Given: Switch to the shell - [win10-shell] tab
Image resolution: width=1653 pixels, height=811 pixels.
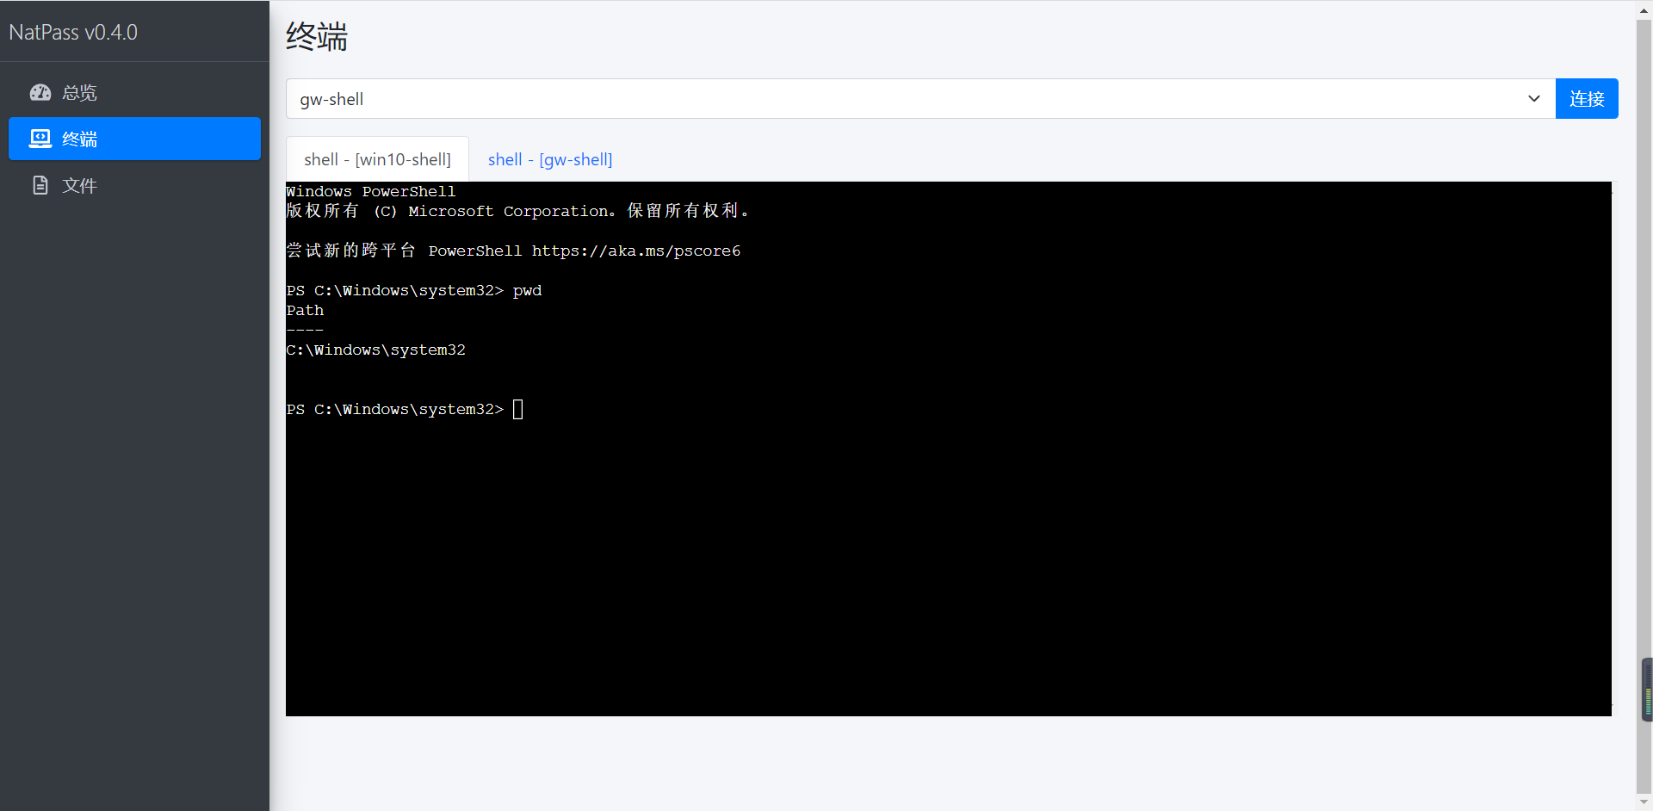Looking at the screenshot, I should point(377,159).
